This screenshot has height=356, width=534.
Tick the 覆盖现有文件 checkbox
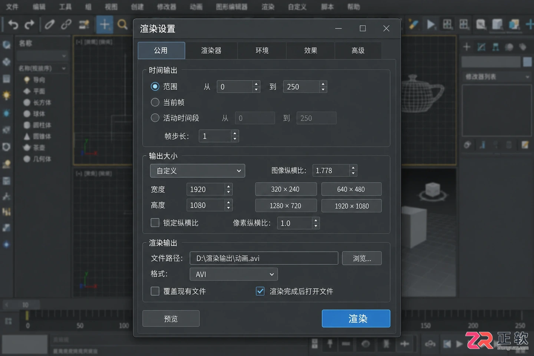155,291
